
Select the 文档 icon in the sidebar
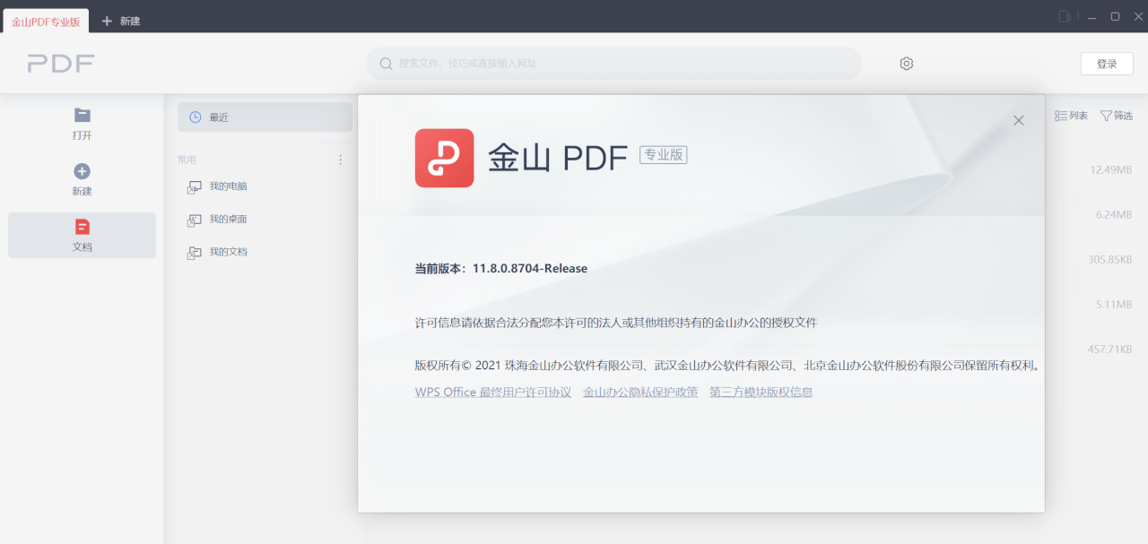click(x=82, y=235)
